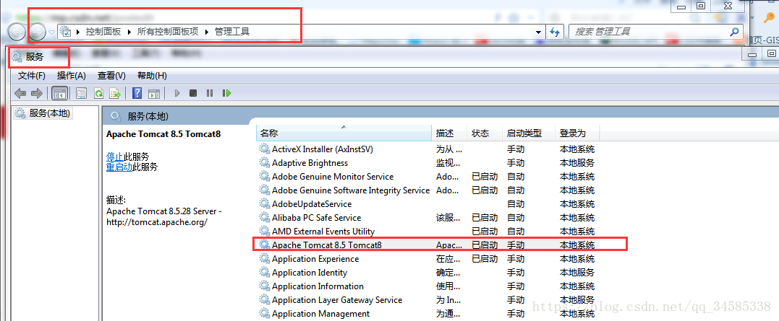This screenshot has width=779, height=321.
Task: Open the blue Help question mark icon
Action: (137, 93)
